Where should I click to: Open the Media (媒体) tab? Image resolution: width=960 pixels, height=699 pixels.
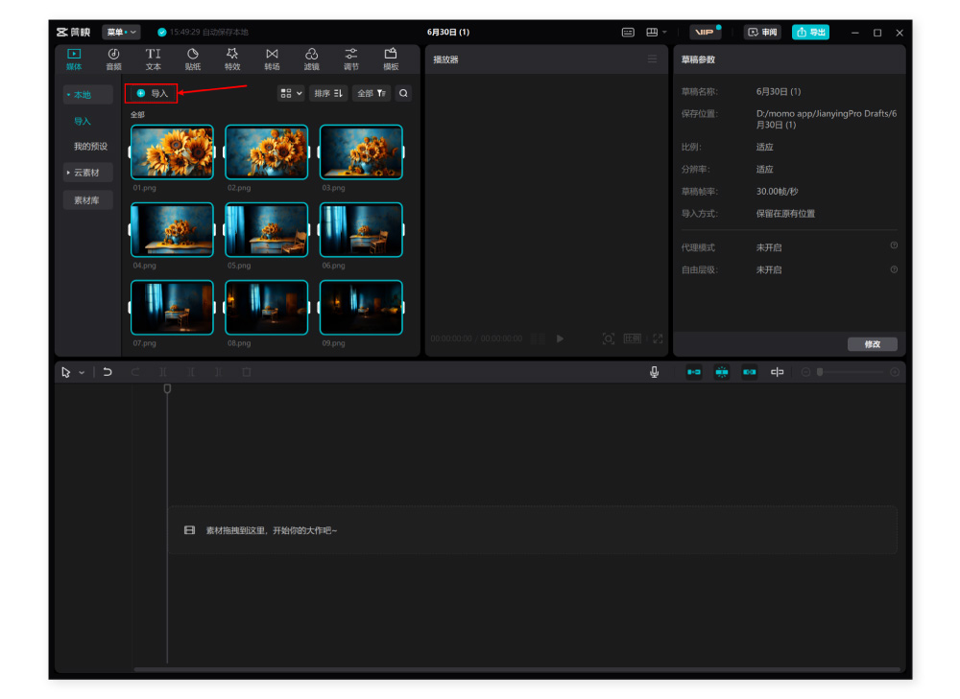pyautogui.click(x=74, y=59)
